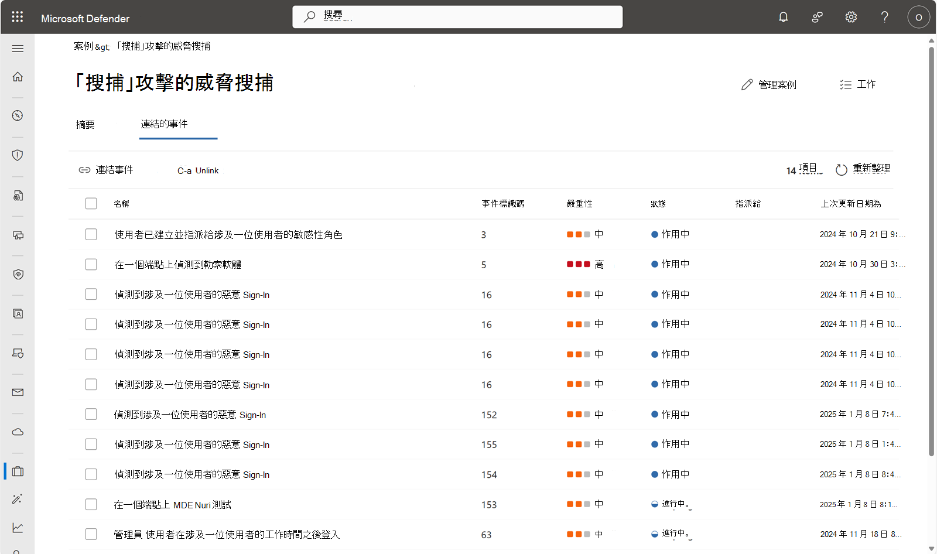Select the Cloud apps icon in sidebar
Image resolution: width=937 pixels, height=554 pixels.
pyautogui.click(x=18, y=432)
